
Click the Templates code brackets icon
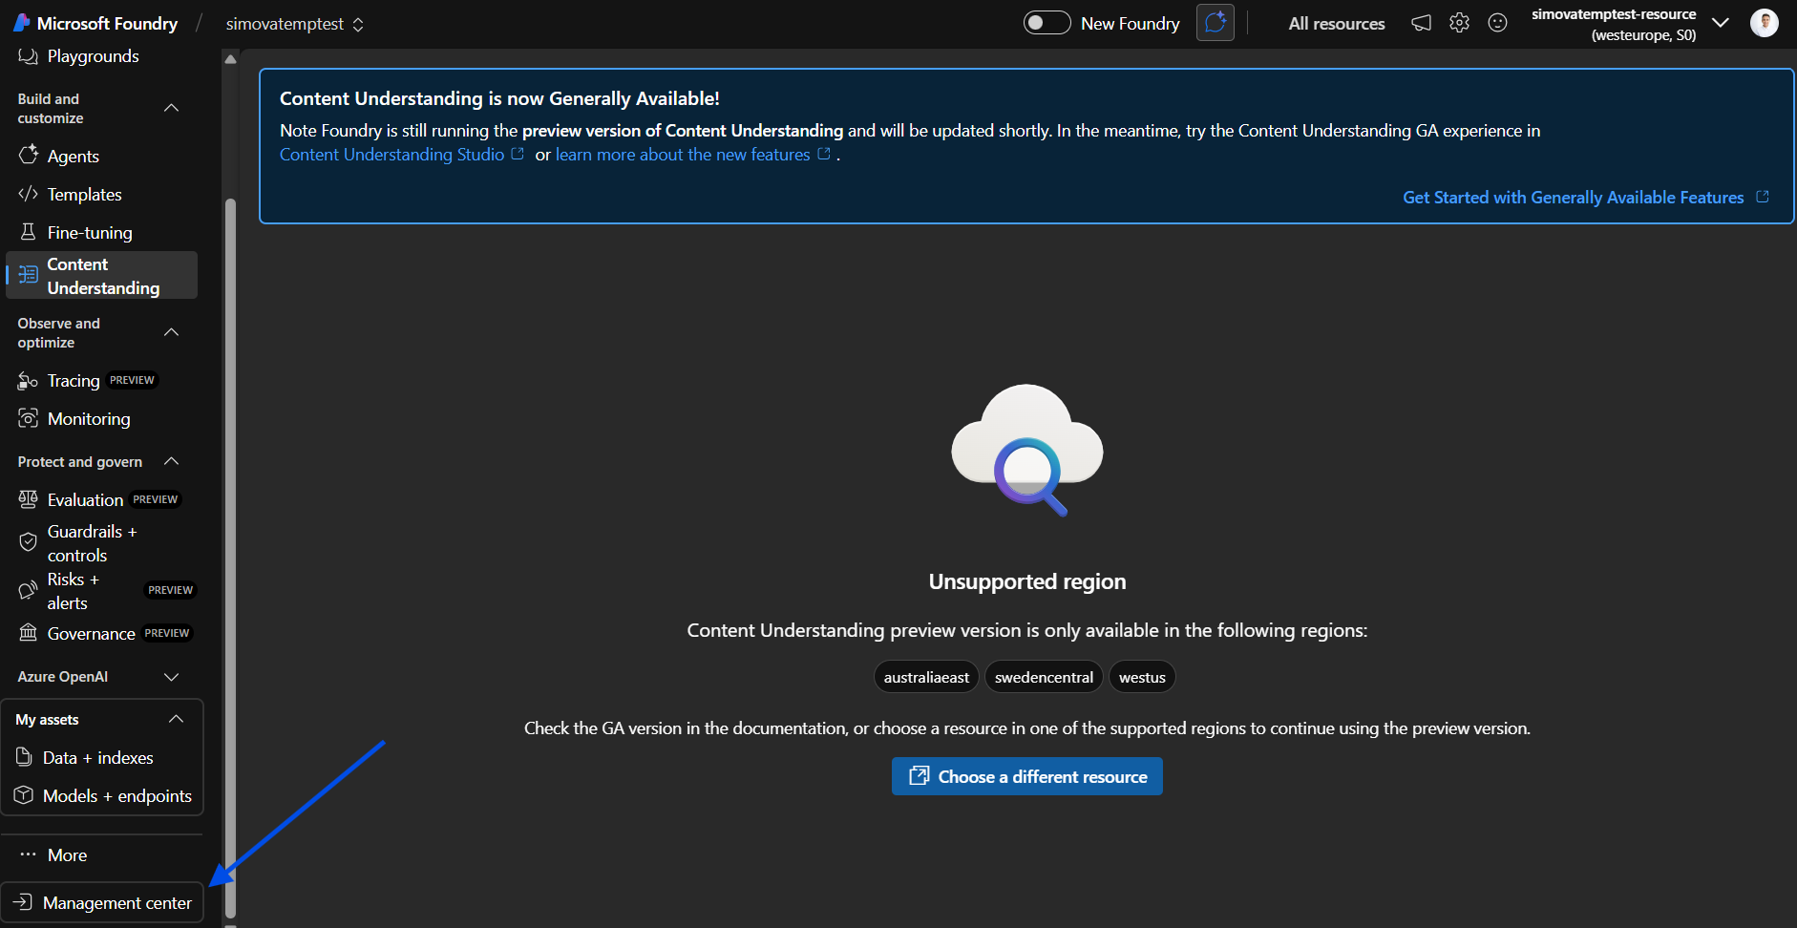tap(28, 194)
